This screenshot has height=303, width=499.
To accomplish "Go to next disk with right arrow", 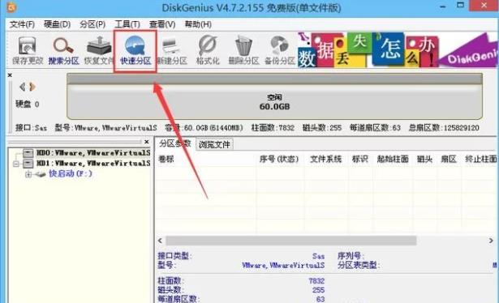I will pyautogui.click(x=32, y=87).
